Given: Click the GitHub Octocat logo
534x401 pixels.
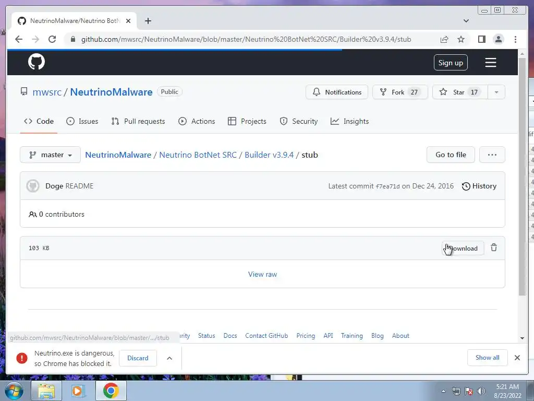Looking at the screenshot, I should tap(37, 62).
